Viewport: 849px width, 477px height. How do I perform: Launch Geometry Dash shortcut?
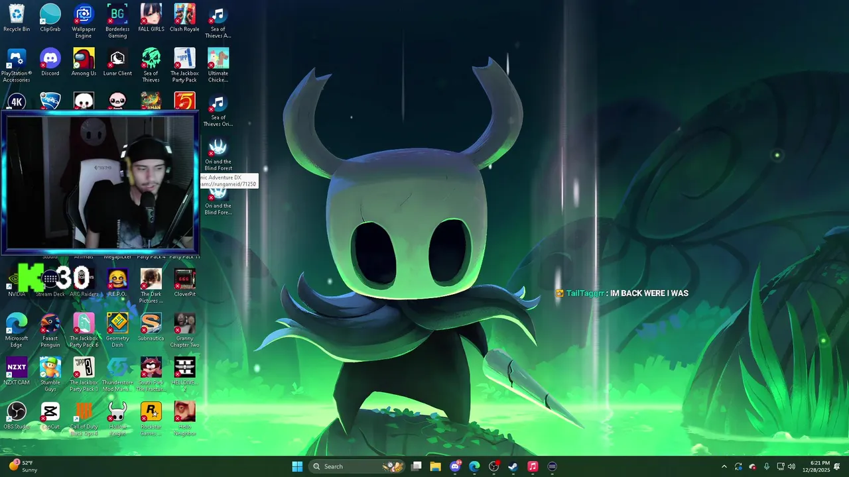[117, 330]
